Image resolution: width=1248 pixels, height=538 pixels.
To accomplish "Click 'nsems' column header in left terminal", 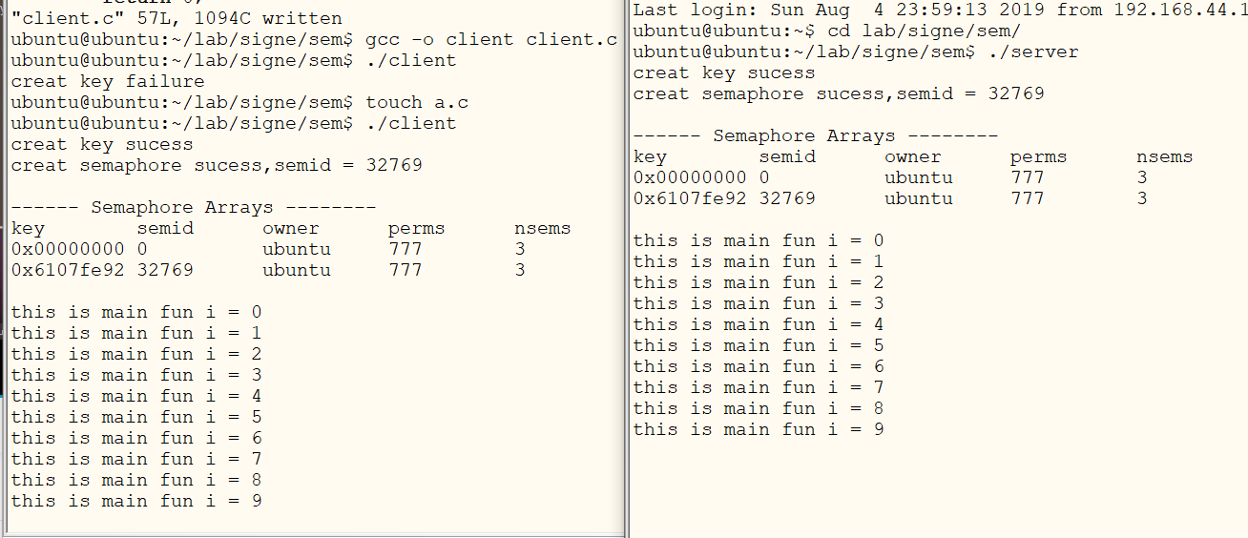I will pos(543,229).
